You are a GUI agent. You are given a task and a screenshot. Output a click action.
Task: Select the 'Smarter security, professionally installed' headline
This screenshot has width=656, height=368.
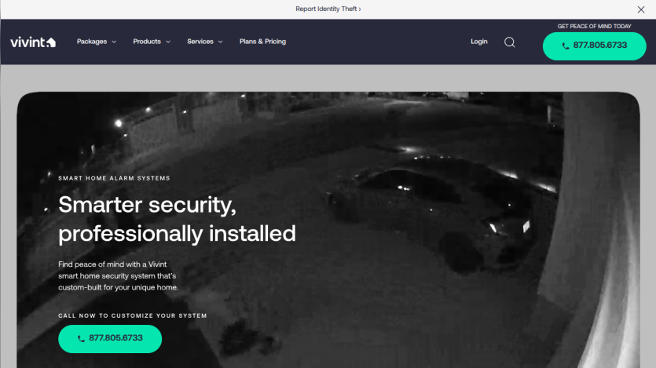tap(177, 219)
